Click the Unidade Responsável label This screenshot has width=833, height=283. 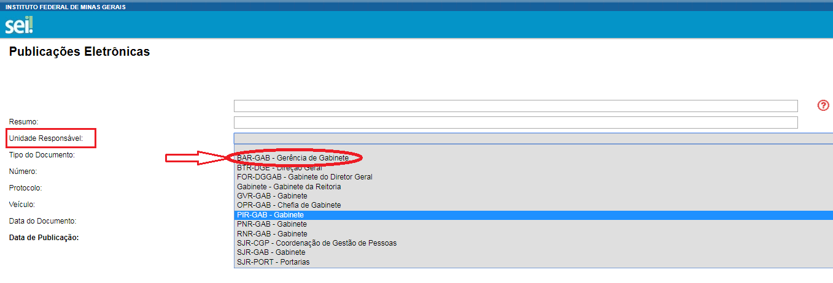(x=46, y=138)
